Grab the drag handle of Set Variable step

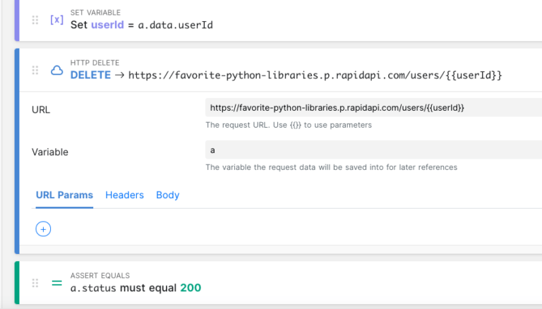click(35, 20)
